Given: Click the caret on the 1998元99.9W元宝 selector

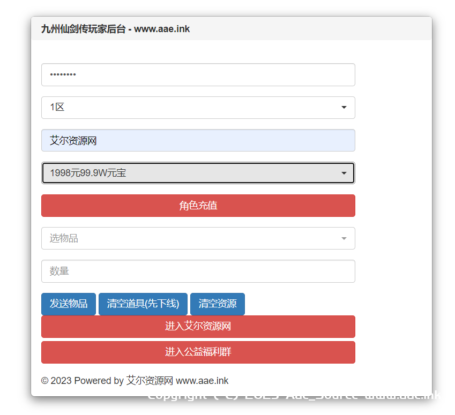Looking at the screenshot, I should (x=344, y=173).
